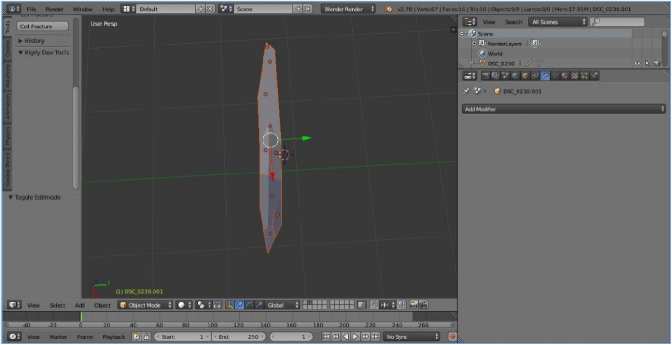
Task: Toggle timeline range lock icon
Action: click(147, 336)
